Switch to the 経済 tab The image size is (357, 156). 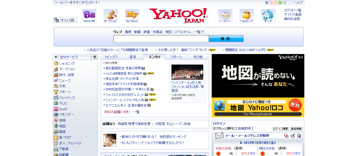pyautogui.click(x=133, y=57)
